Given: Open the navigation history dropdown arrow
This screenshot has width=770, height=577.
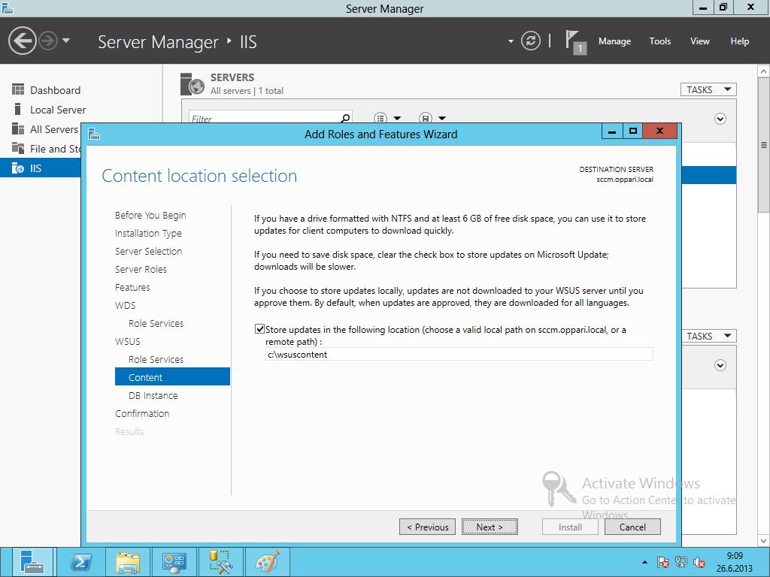Looking at the screenshot, I should click(66, 41).
